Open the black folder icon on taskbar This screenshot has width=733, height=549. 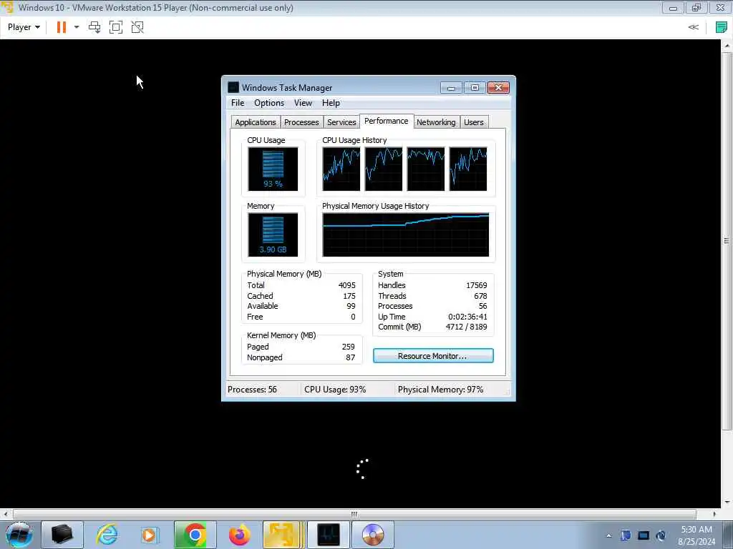click(62, 535)
